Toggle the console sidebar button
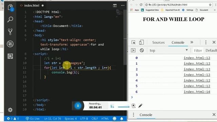 (133, 50)
